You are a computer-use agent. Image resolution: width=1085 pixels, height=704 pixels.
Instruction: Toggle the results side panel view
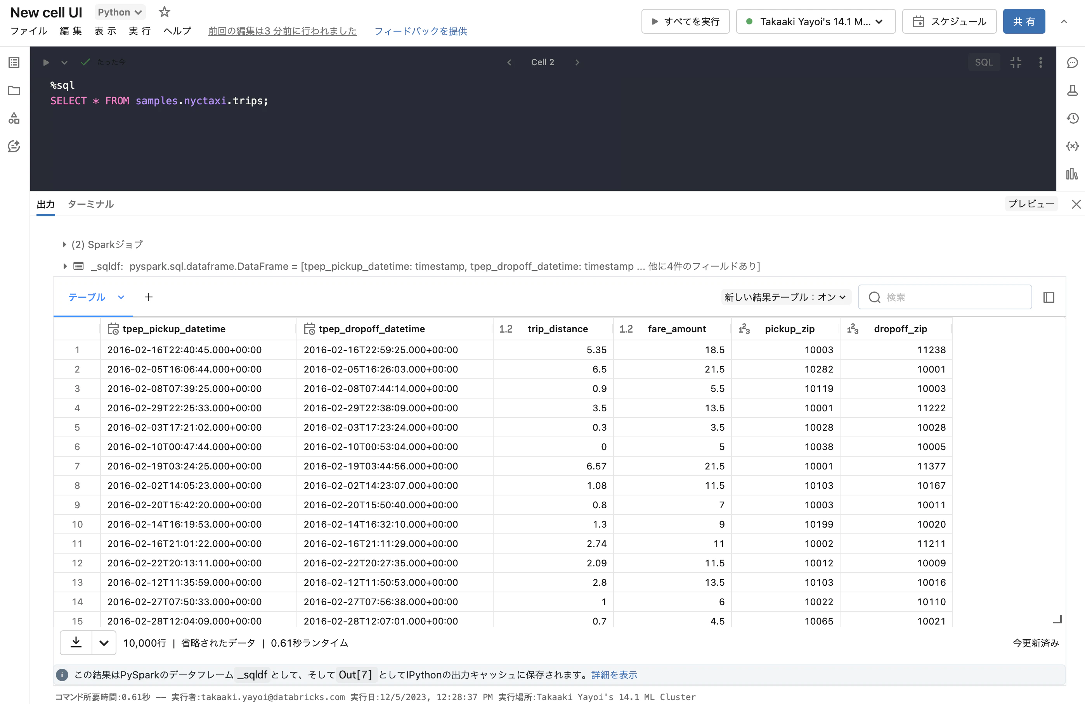coord(1049,297)
